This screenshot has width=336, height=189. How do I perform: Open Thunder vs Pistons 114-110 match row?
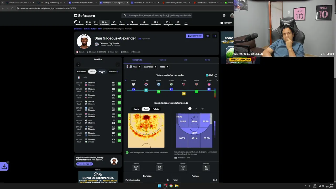98,84
